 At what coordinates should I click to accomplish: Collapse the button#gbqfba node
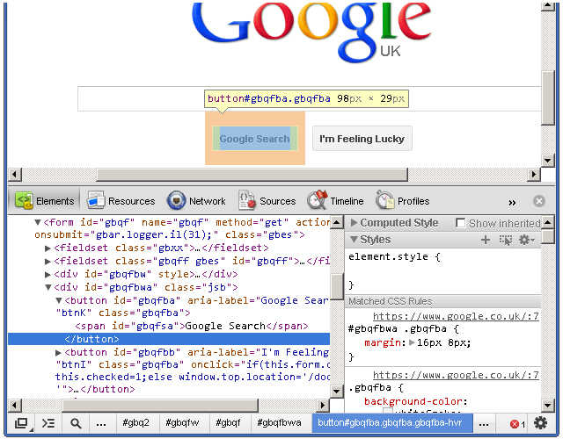point(59,300)
